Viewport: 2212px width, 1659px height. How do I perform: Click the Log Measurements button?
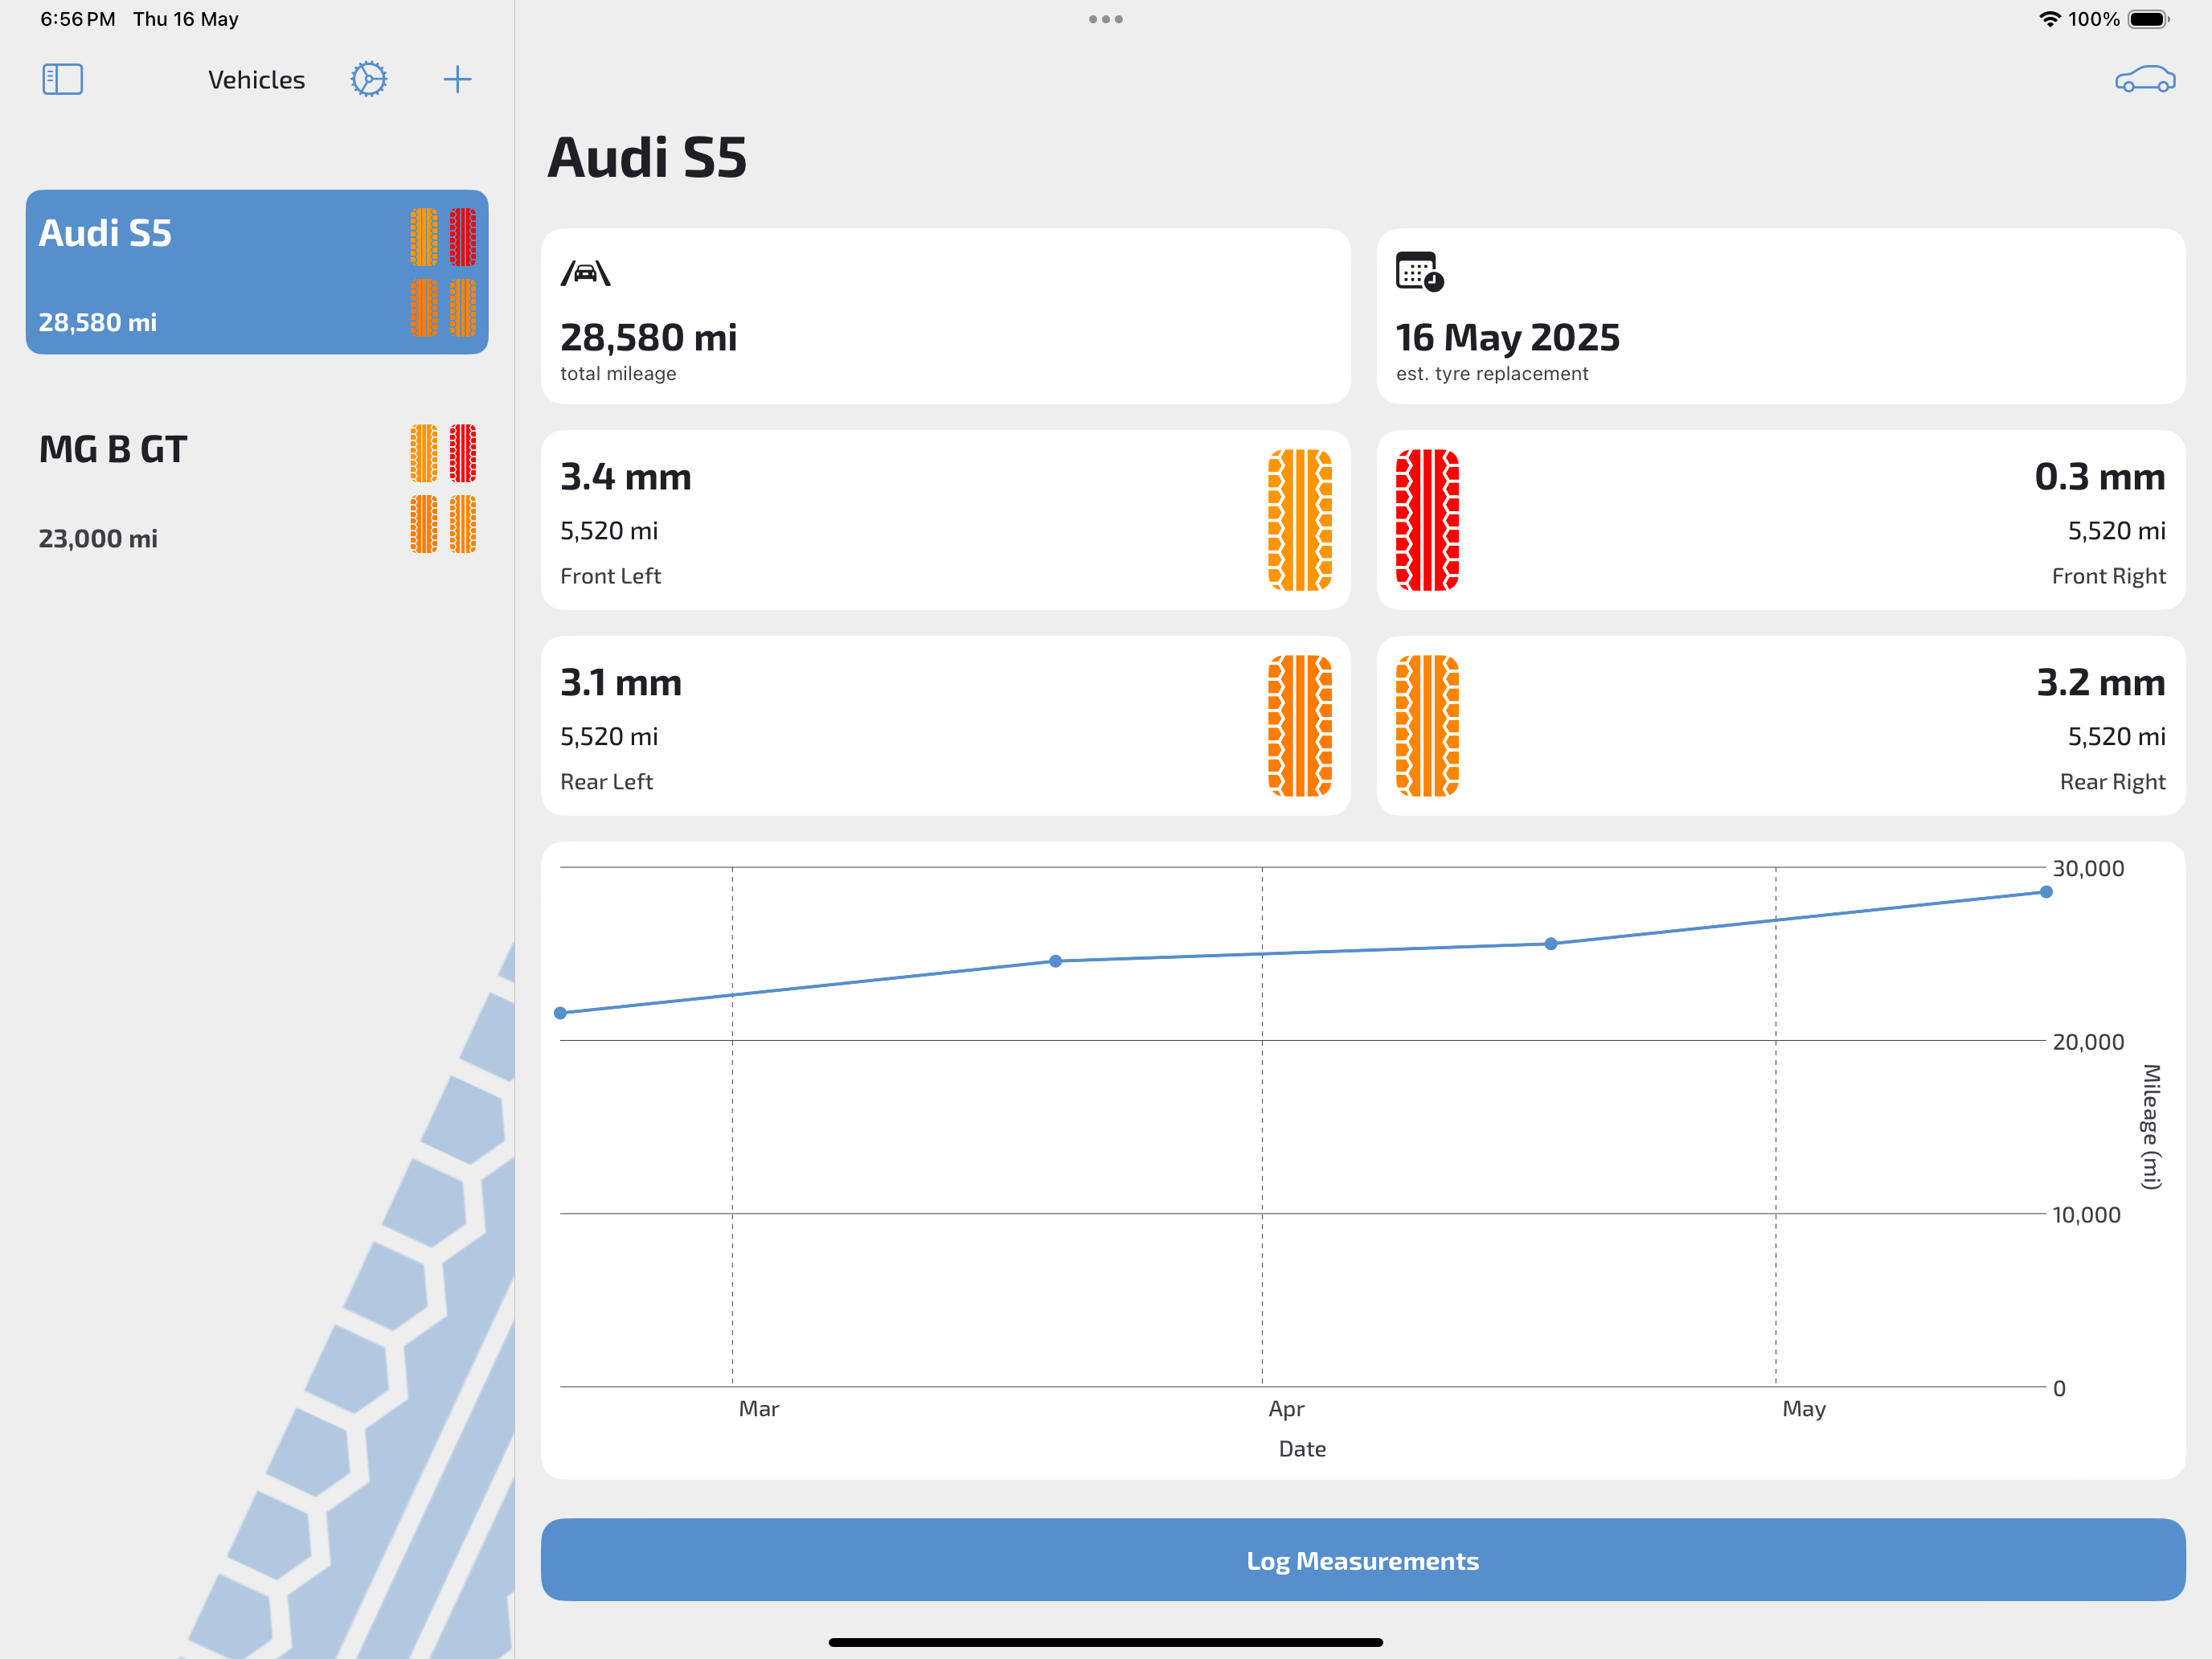coord(1363,1560)
